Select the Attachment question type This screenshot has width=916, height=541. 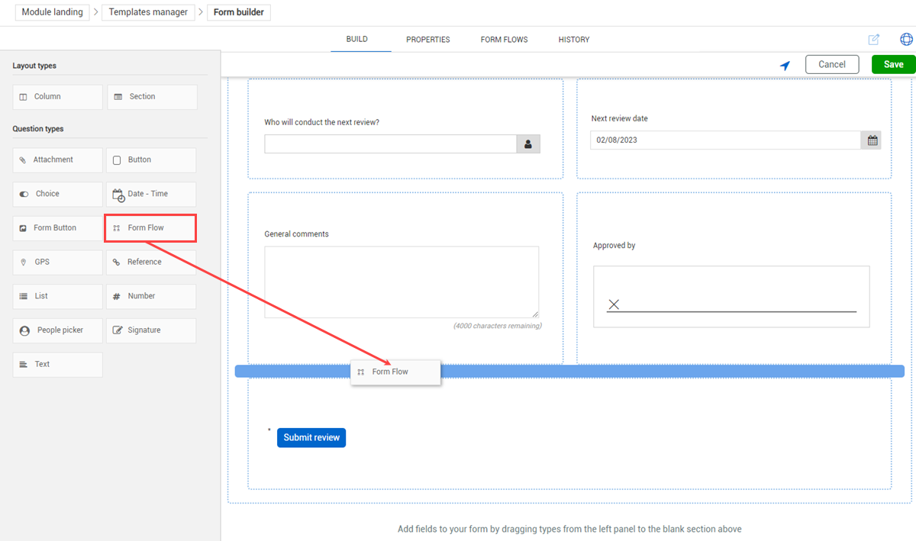click(57, 160)
